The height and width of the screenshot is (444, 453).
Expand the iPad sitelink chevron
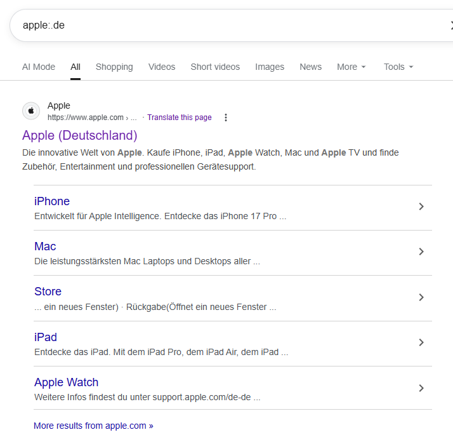[x=421, y=342]
